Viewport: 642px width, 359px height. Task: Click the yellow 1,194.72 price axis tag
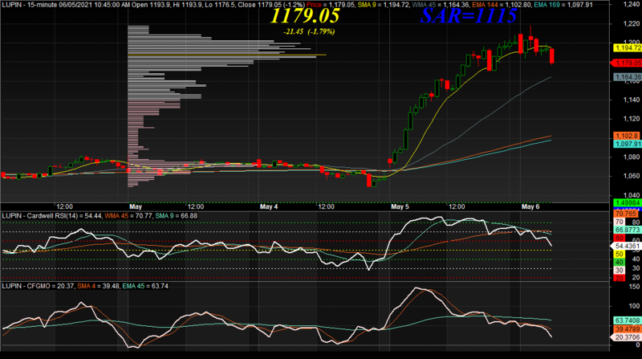pos(628,48)
